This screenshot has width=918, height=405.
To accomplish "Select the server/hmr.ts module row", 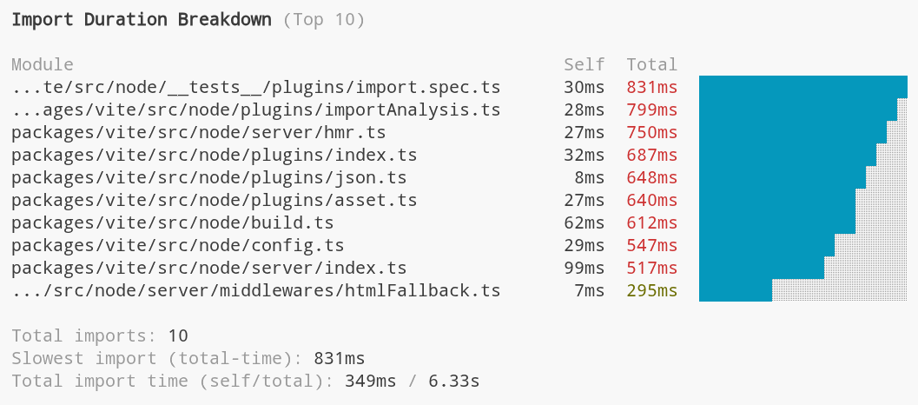I will (x=199, y=132).
